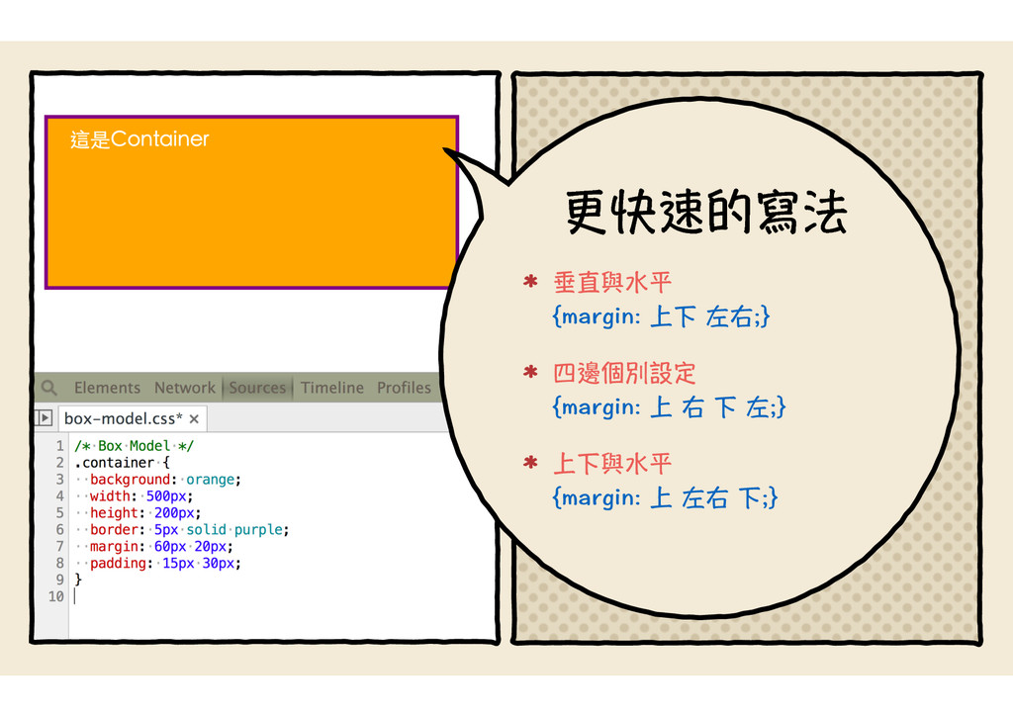Toggle the navigator sidebar icon beside box-model.css
This screenshot has width=1013, height=716.
(44, 417)
